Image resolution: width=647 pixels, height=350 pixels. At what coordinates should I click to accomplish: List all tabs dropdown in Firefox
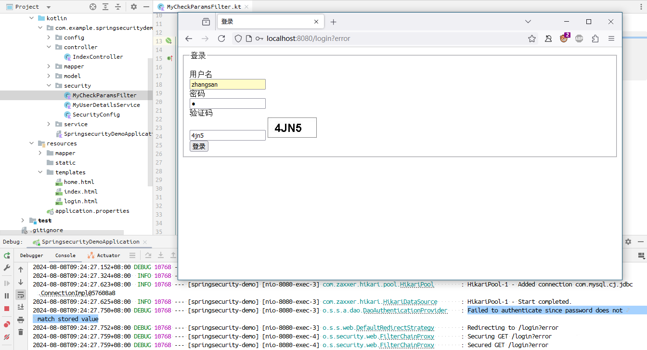(528, 22)
